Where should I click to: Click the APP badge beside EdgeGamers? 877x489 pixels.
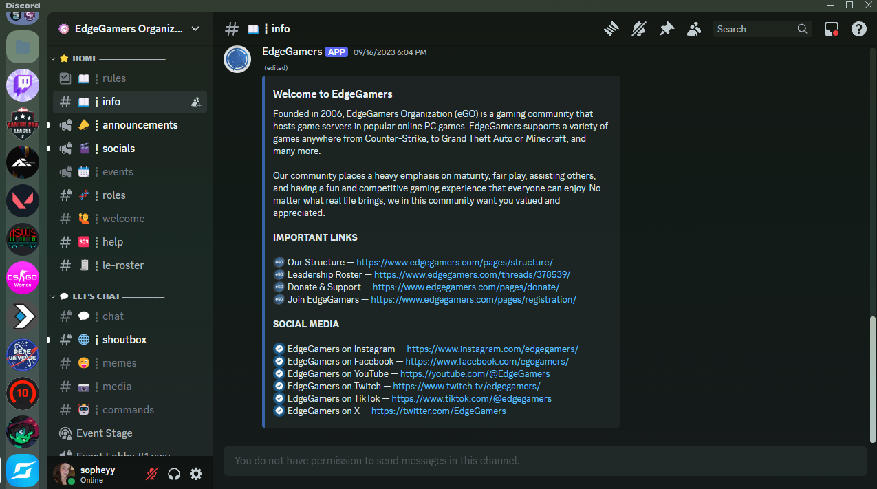pos(336,52)
